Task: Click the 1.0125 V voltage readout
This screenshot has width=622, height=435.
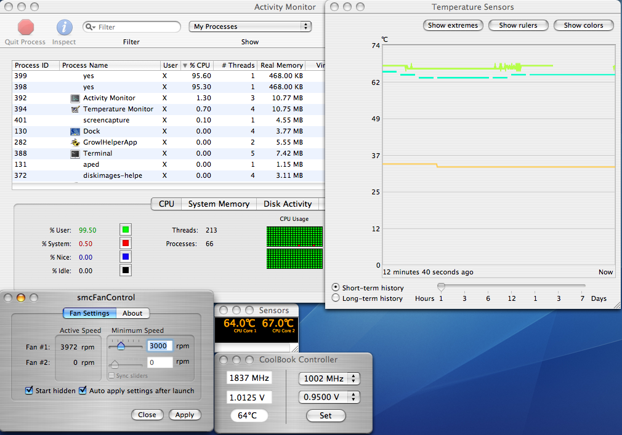Action: click(x=249, y=397)
